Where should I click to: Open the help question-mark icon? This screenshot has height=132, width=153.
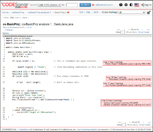tap(121, 5)
